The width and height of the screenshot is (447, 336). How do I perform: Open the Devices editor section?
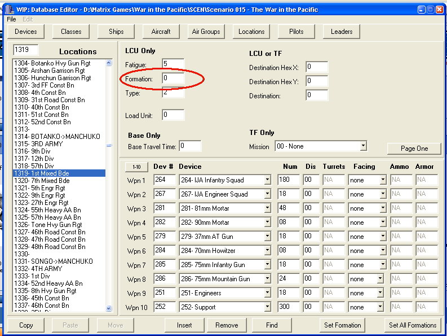point(26,32)
